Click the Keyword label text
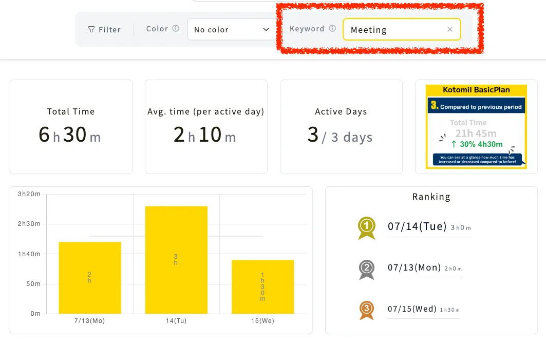The height and width of the screenshot is (345, 546). tap(307, 29)
